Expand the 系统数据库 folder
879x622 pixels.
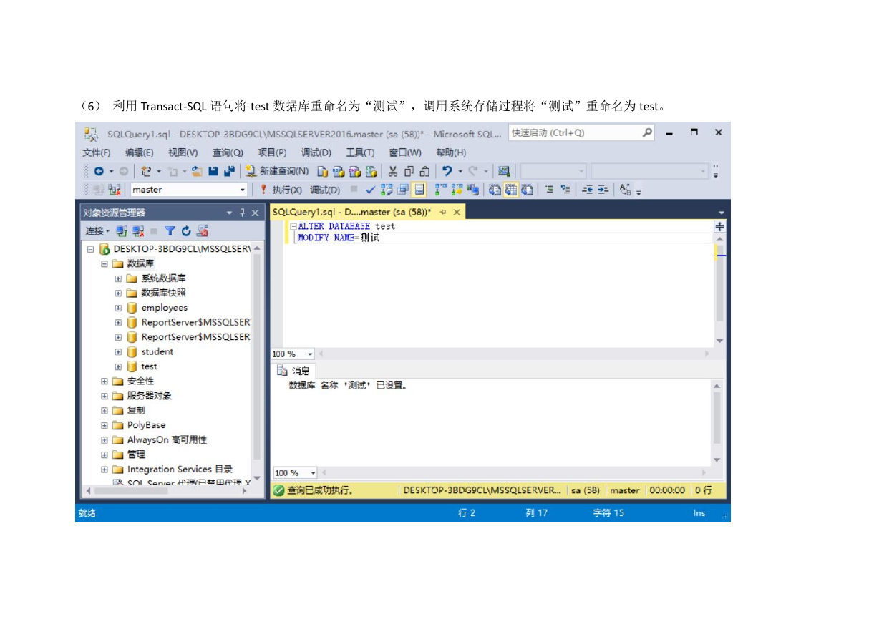pos(118,278)
